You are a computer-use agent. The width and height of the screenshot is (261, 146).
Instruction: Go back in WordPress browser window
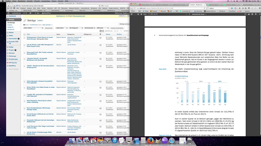click(x=8, y=6)
